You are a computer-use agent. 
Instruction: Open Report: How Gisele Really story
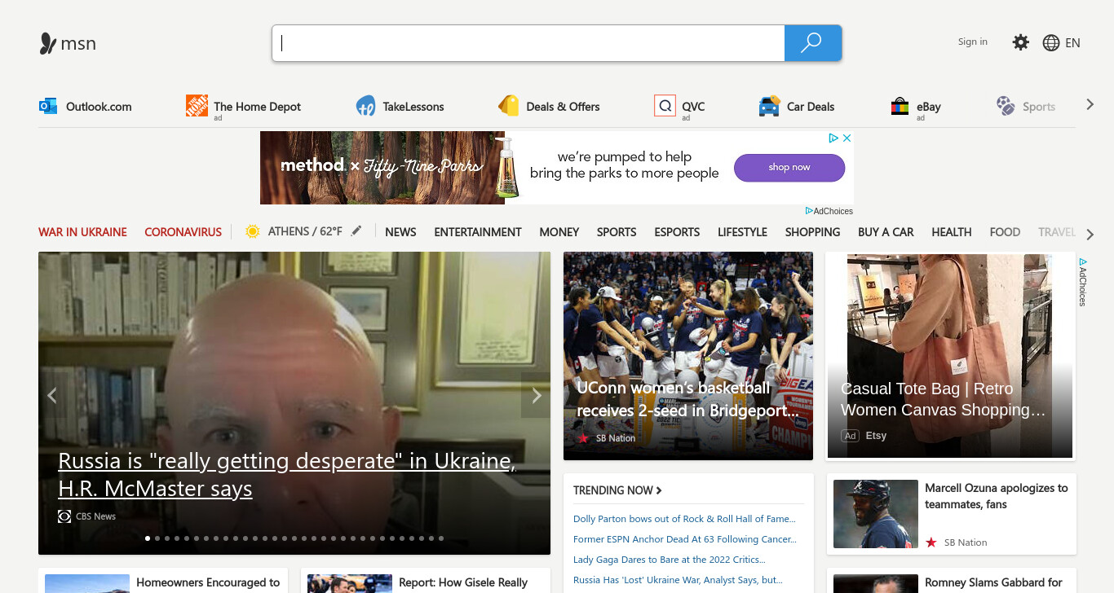pyautogui.click(x=463, y=582)
